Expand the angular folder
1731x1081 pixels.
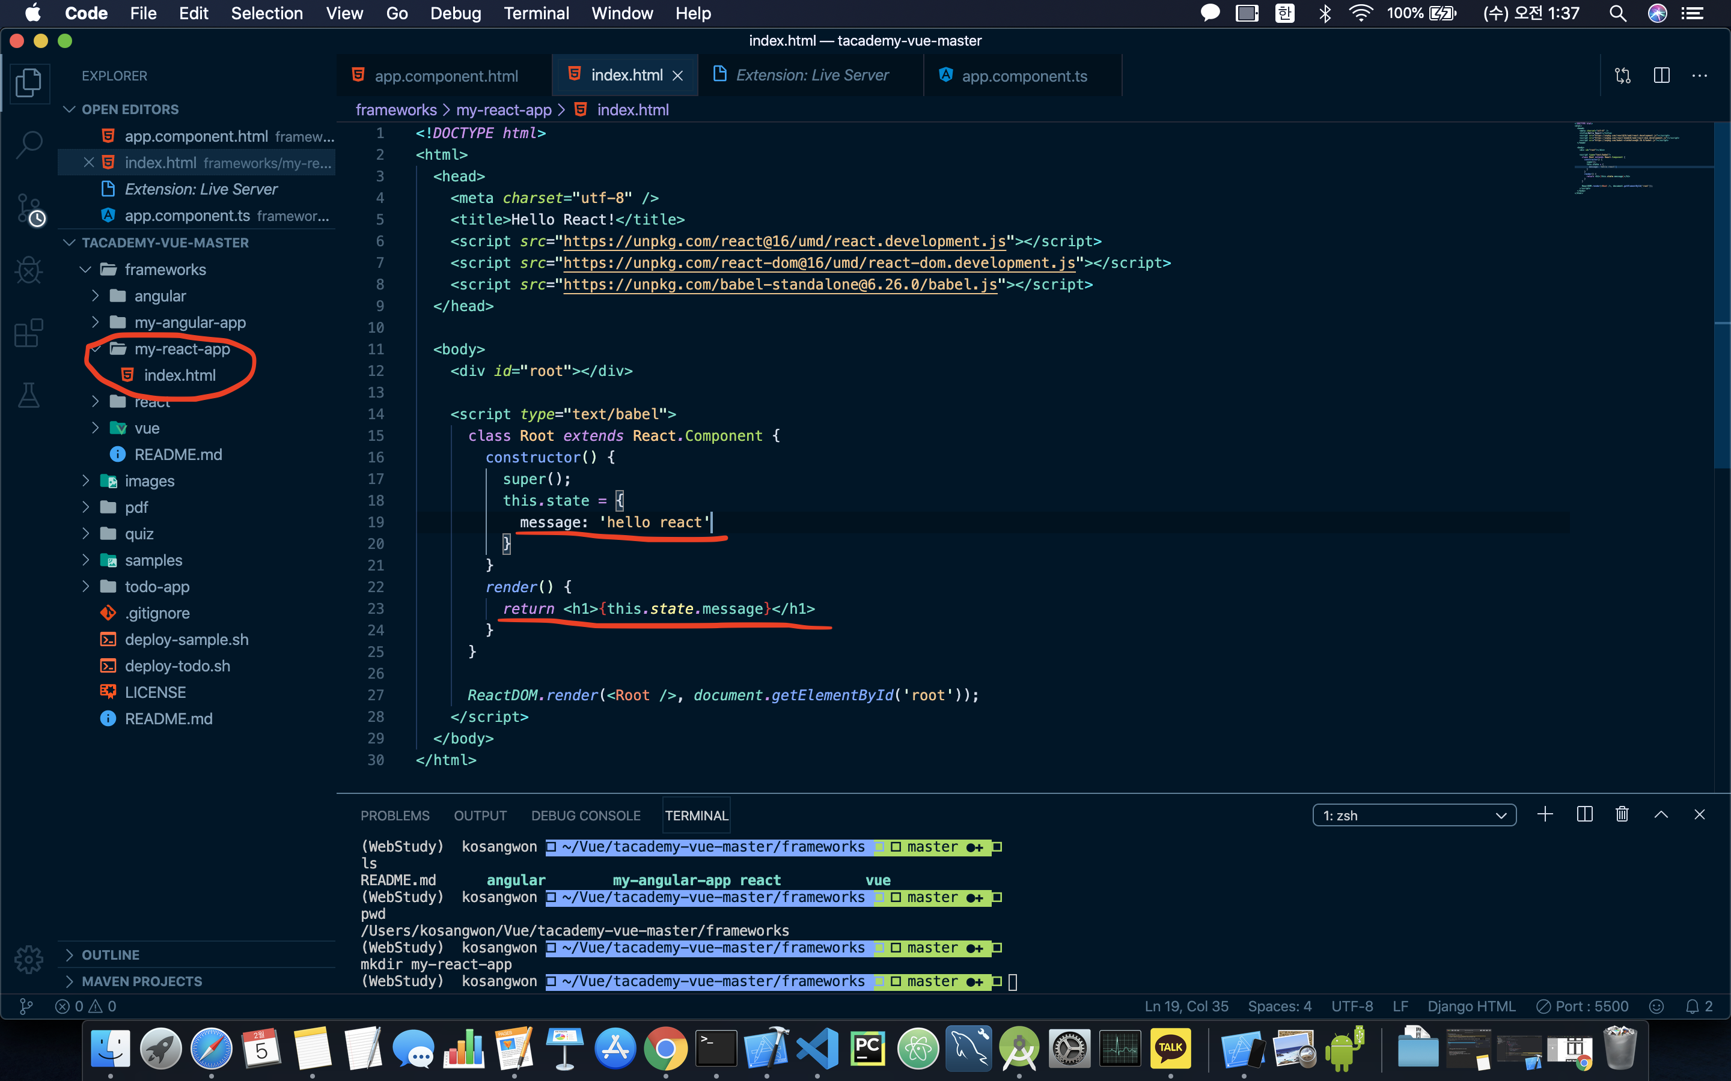tap(159, 296)
